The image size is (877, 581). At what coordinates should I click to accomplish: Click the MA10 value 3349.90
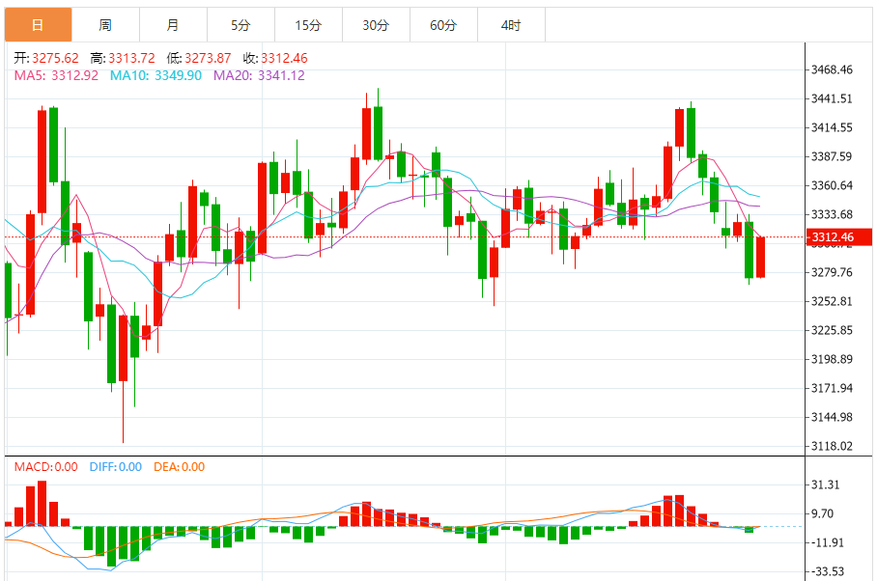coord(178,75)
